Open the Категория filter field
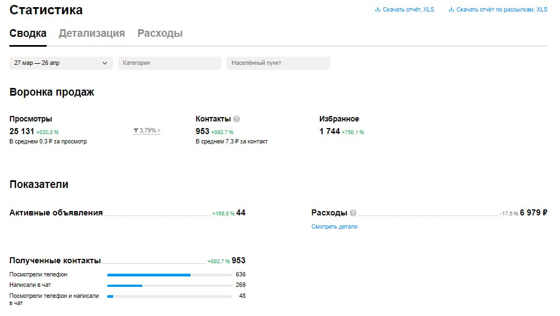Viewport: 560px width, 316px height. click(169, 63)
